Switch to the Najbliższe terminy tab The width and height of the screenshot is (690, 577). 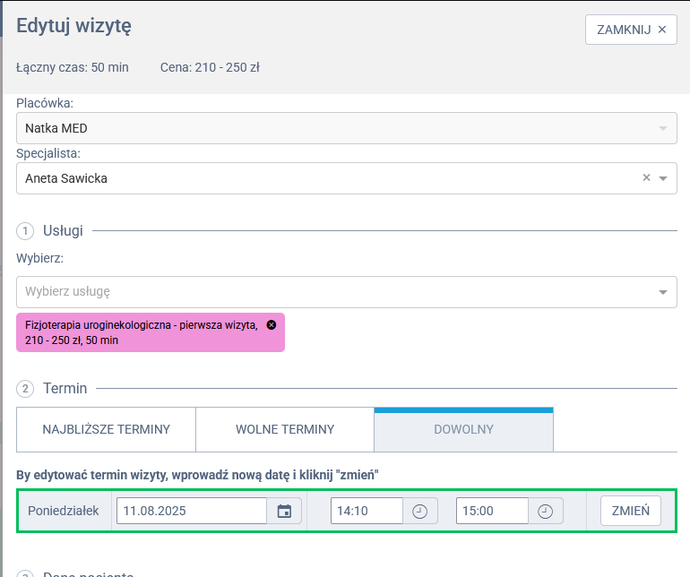click(106, 429)
